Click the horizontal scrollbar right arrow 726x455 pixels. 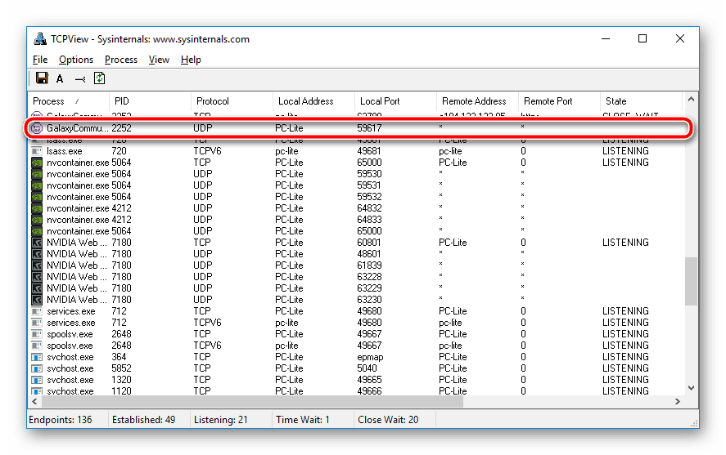click(677, 402)
